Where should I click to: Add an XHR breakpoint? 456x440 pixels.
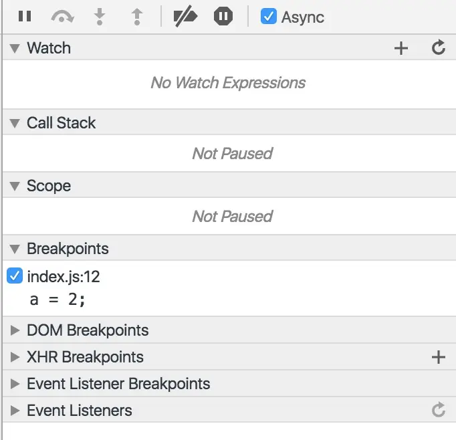pos(438,357)
